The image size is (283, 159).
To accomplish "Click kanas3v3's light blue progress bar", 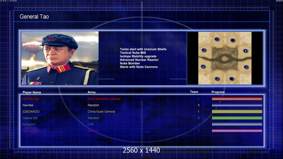I will [x=237, y=124].
